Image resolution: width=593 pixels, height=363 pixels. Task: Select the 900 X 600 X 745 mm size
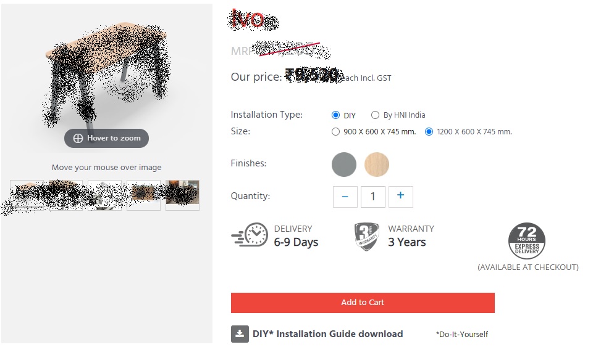point(336,131)
